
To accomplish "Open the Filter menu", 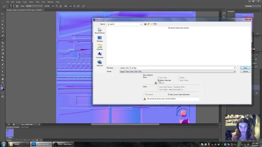I will 38,2.
